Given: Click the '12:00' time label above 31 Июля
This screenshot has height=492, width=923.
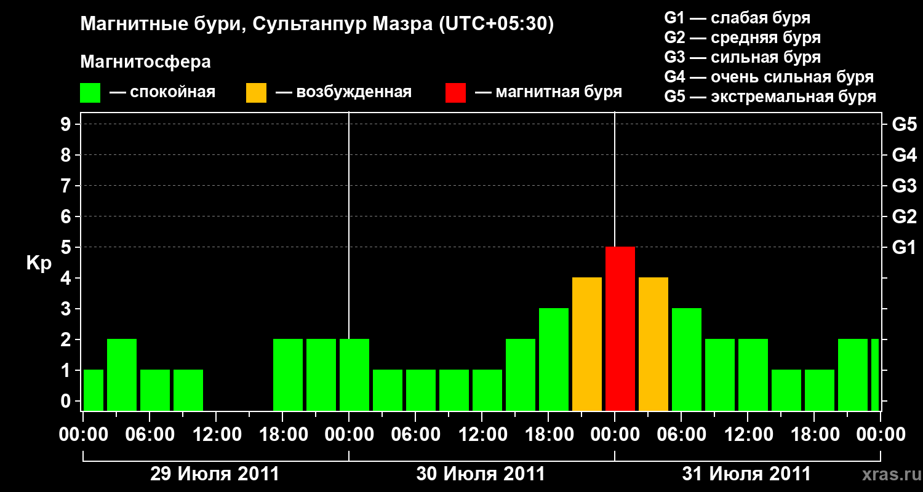Looking at the screenshot, I should pyautogui.click(x=748, y=435).
